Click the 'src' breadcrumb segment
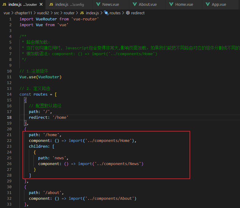 pos(56,13)
